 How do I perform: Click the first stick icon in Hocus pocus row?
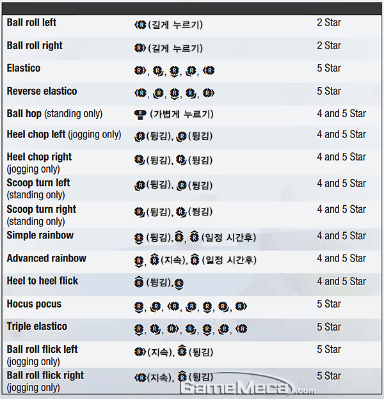click(139, 307)
